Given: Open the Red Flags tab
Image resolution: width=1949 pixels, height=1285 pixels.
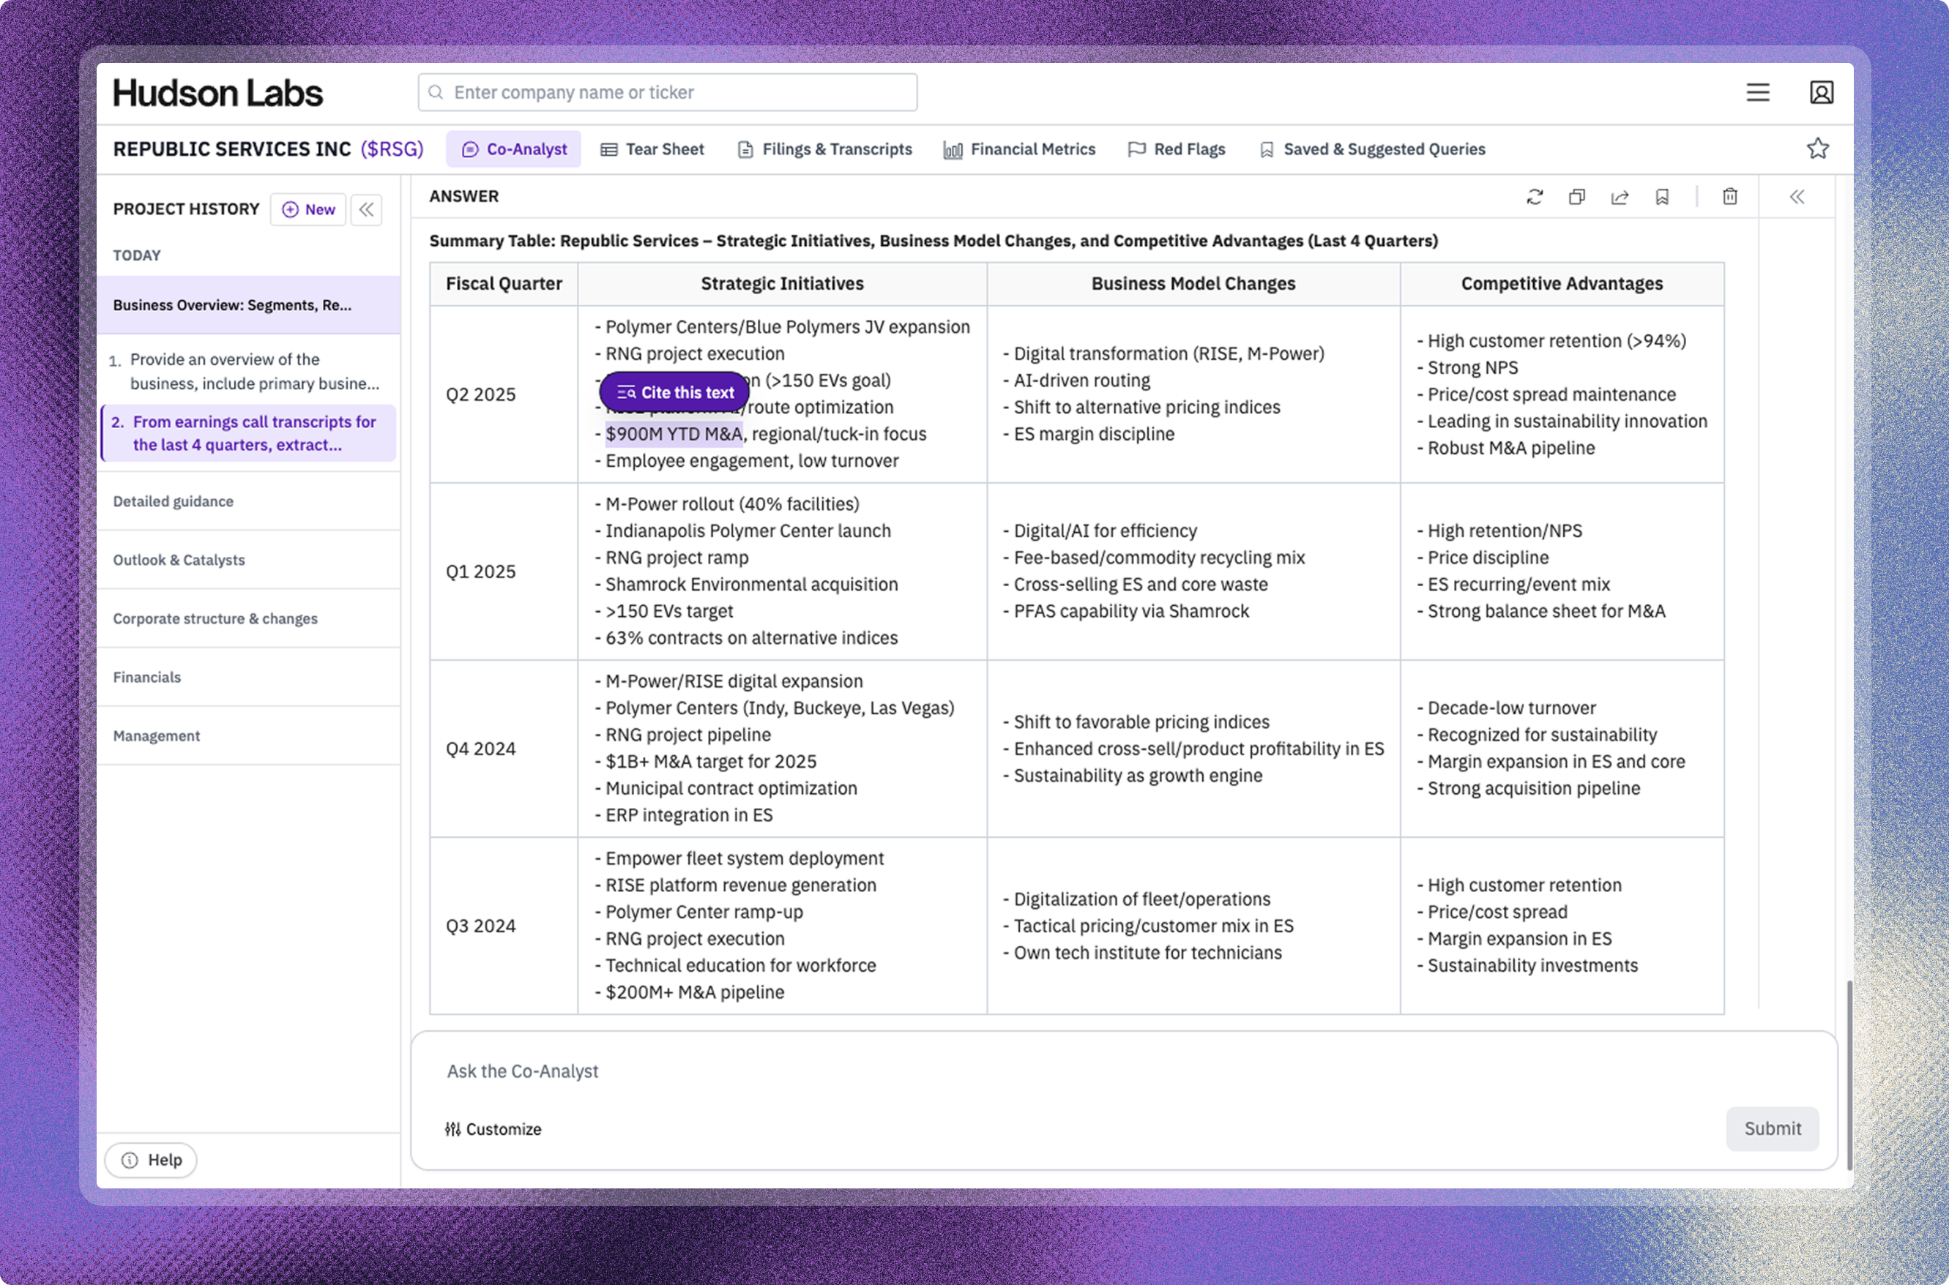Looking at the screenshot, I should click(1177, 149).
